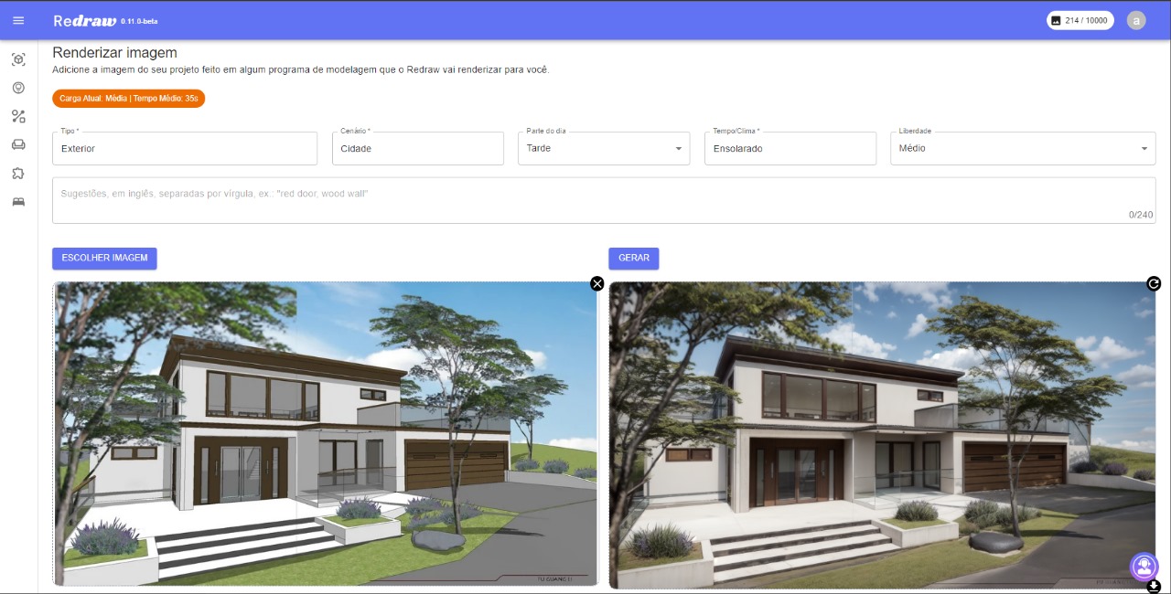Viewport: 1171px width, 594px height.
Task: Remove the uploaded source image
Action: pos(597,283)
